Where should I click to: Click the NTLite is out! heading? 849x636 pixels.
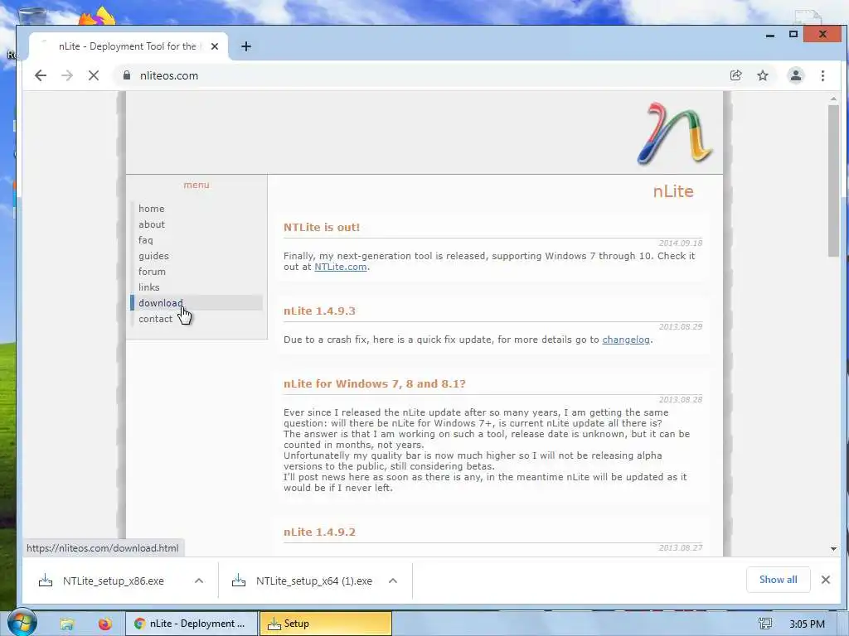[322, 227]
